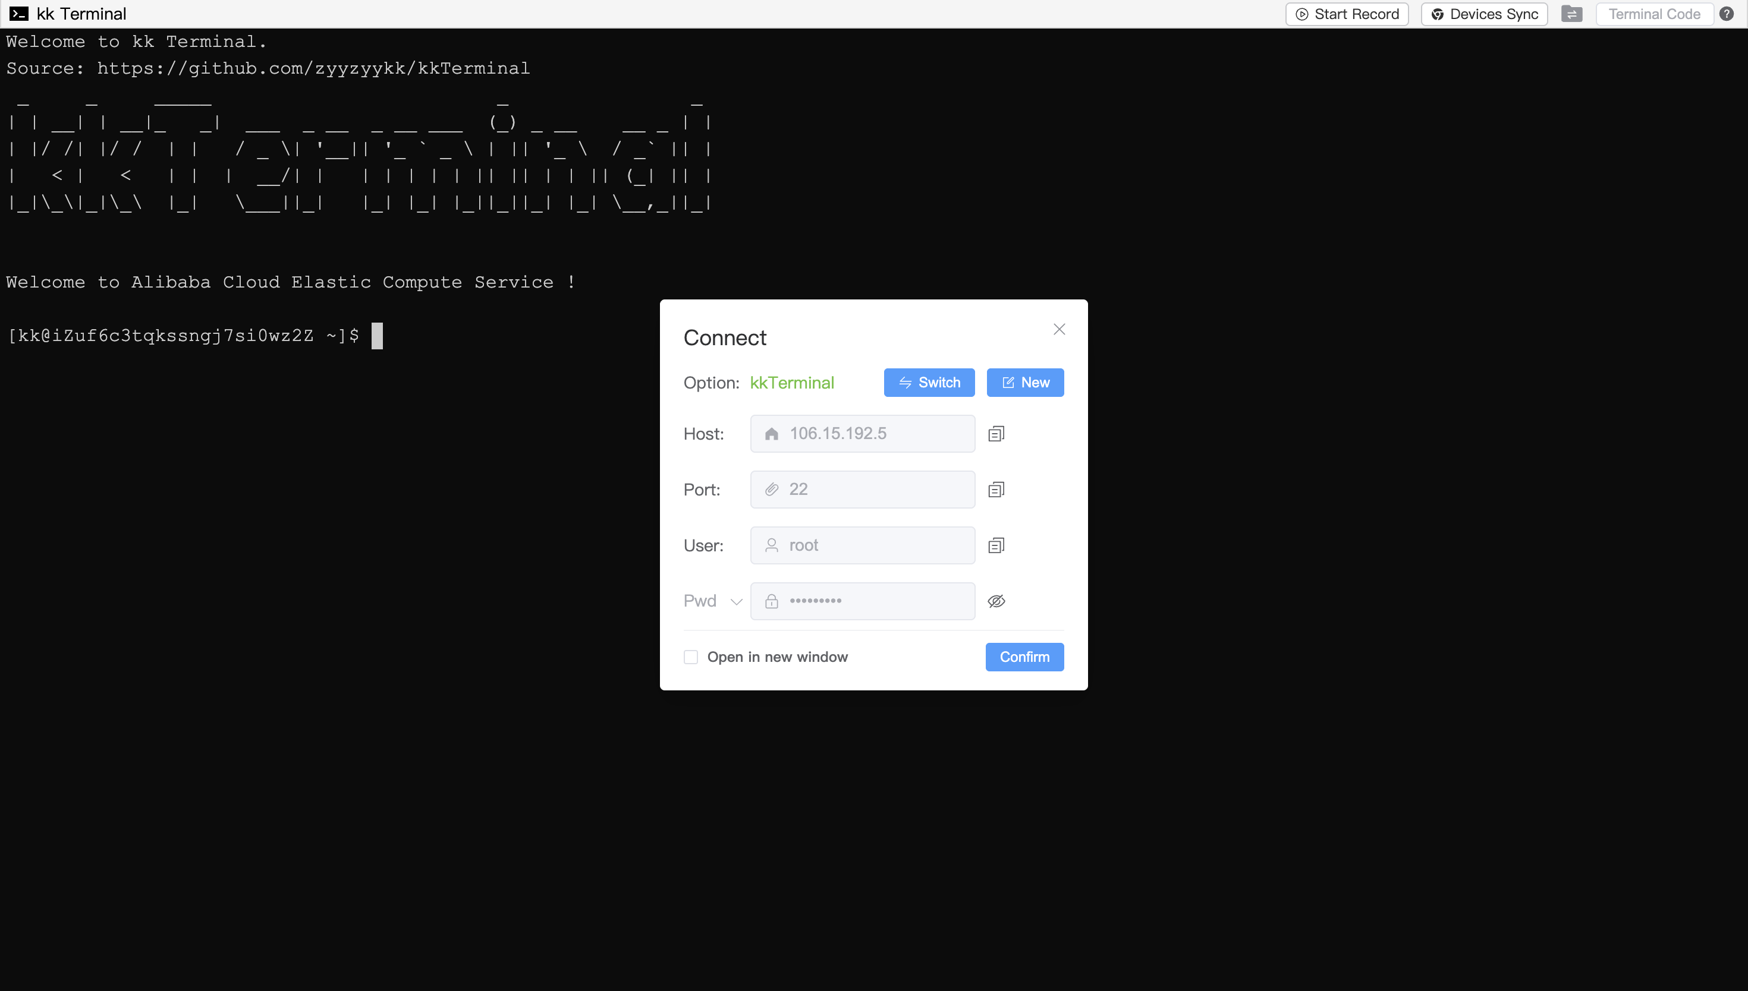
Task: Copy the User value with copy icon
Action: click(995, 545)
